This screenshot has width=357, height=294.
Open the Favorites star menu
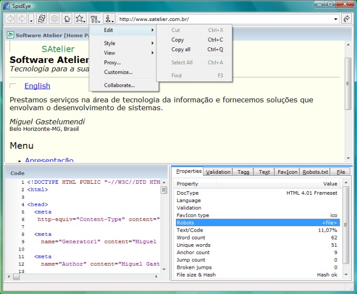80,19
